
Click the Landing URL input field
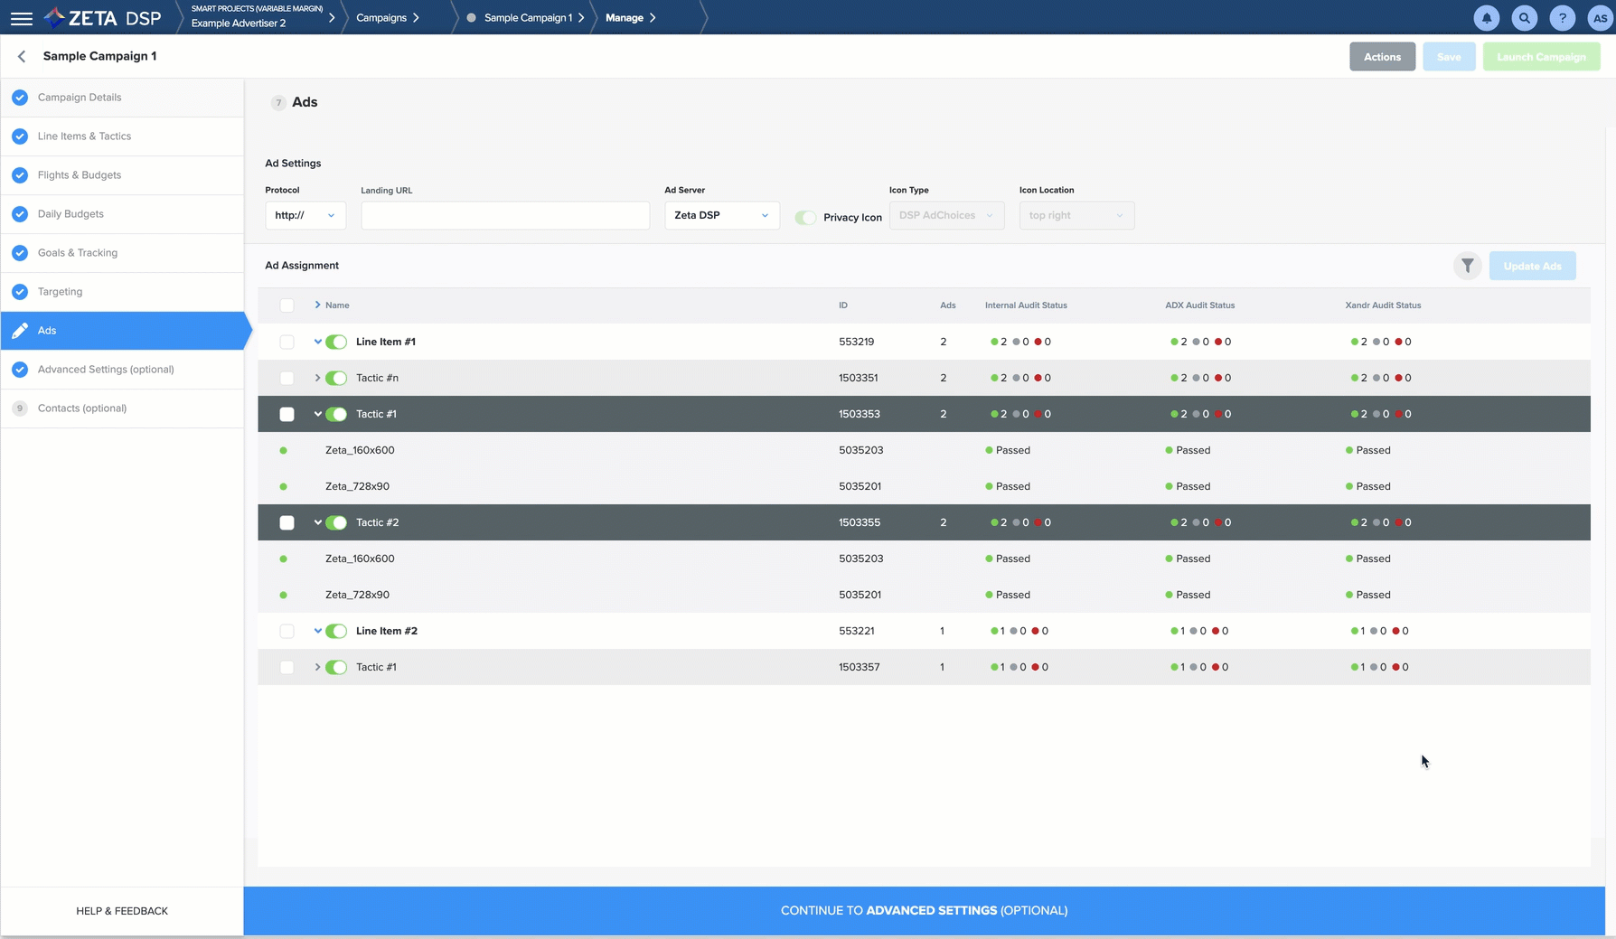click(504, 216)
